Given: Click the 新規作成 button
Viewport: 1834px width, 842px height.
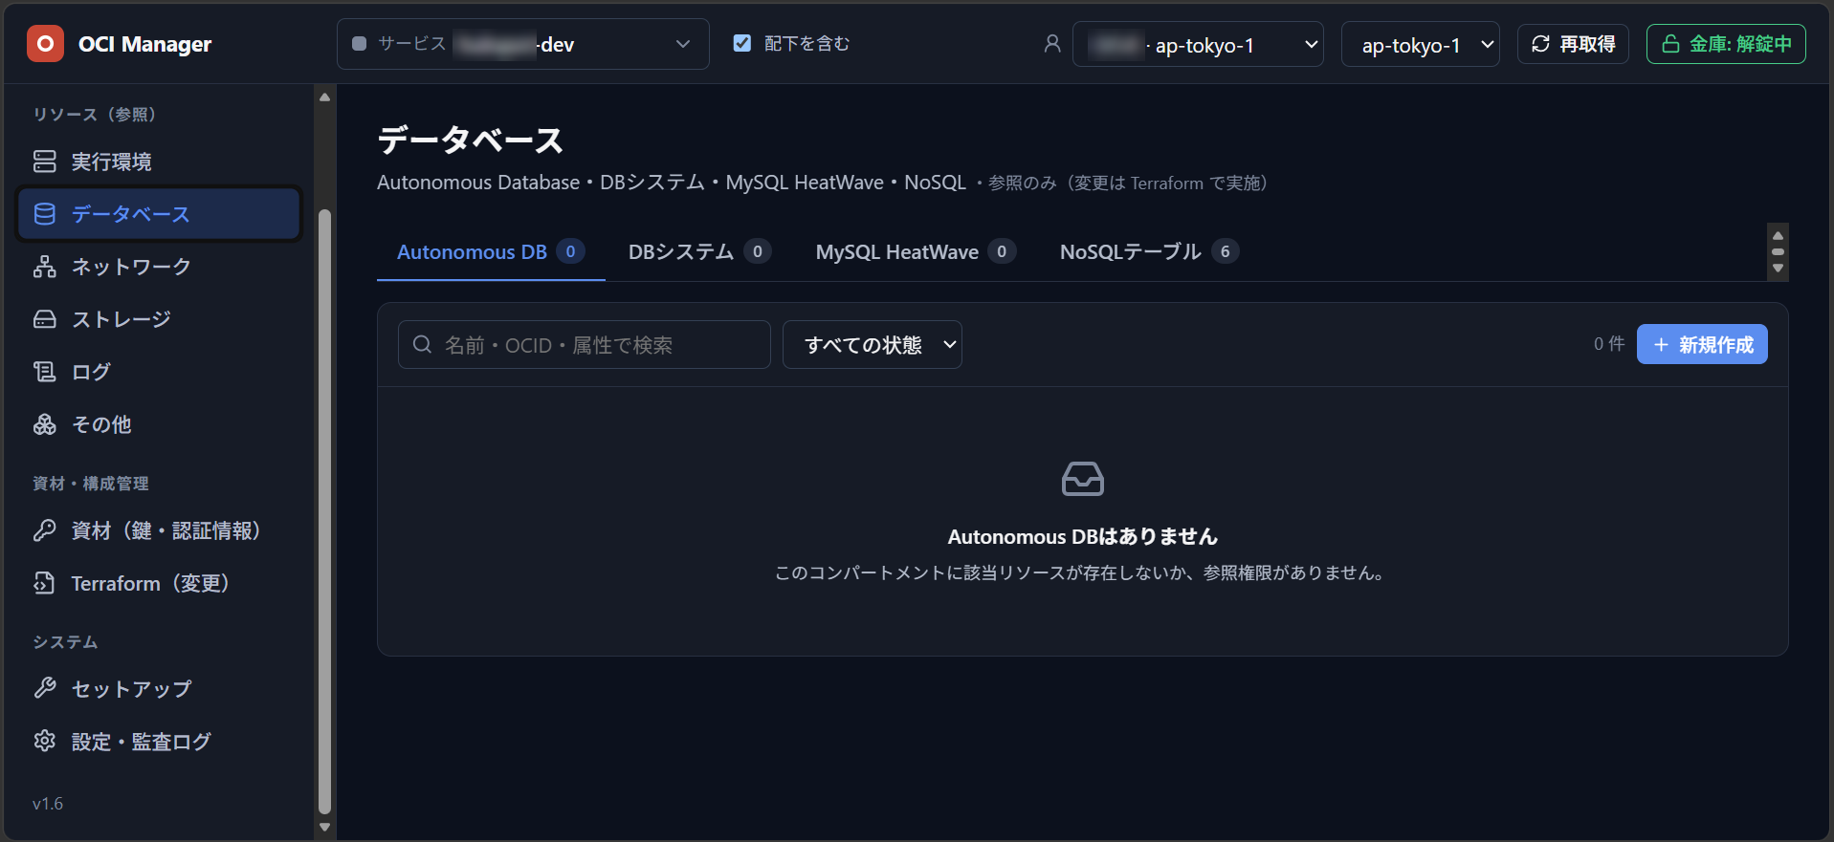Looking at the screenshot, I should (1702, 344).
